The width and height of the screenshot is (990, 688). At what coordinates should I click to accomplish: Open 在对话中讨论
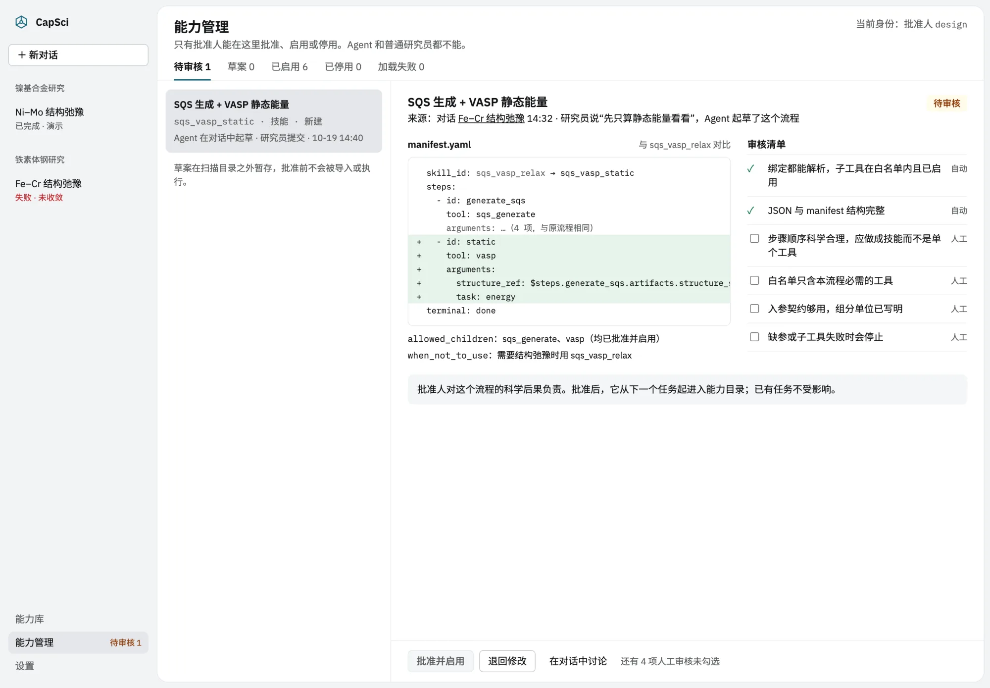[x=578, y=661]
